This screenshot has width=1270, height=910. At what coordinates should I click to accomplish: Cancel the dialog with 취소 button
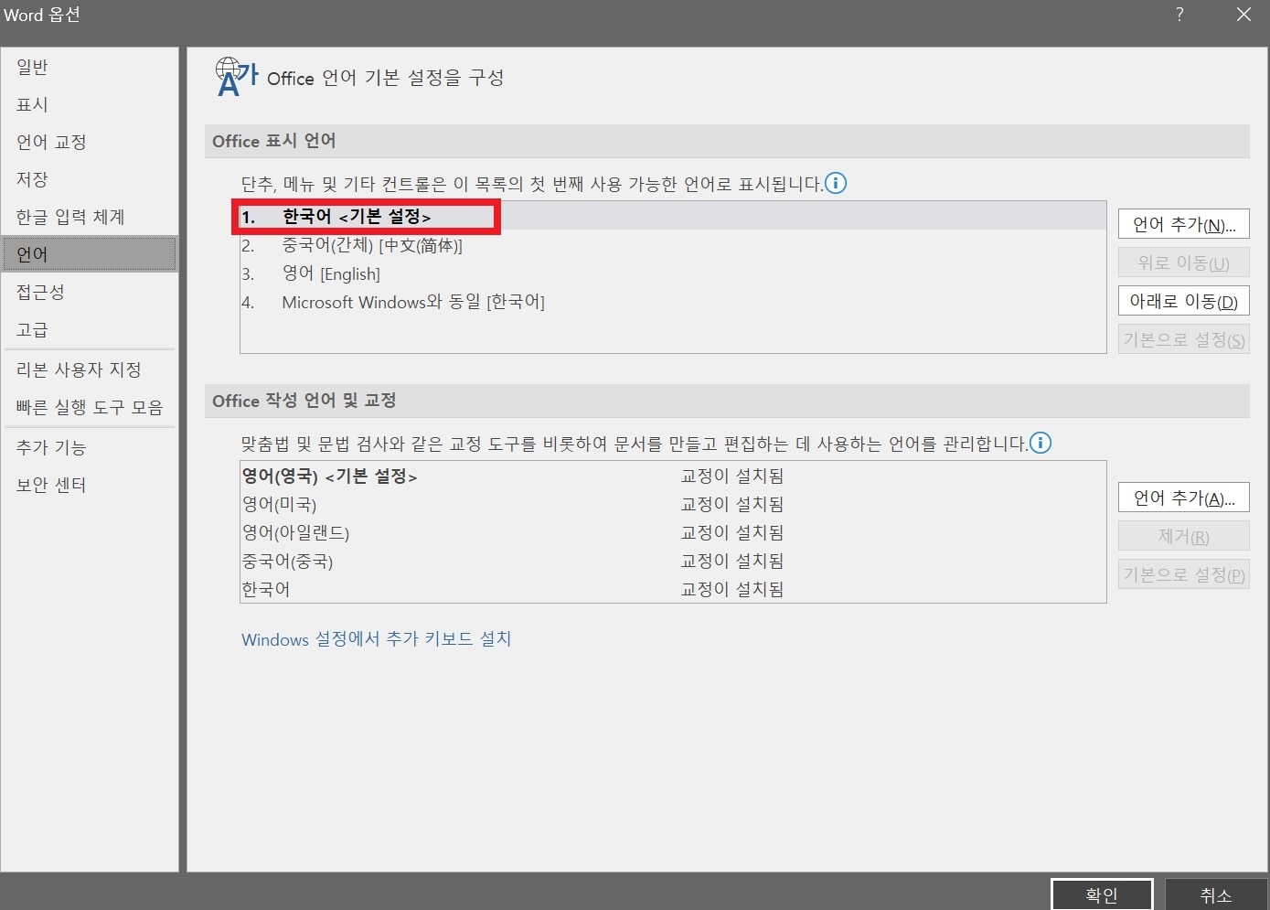point(1216,894)
